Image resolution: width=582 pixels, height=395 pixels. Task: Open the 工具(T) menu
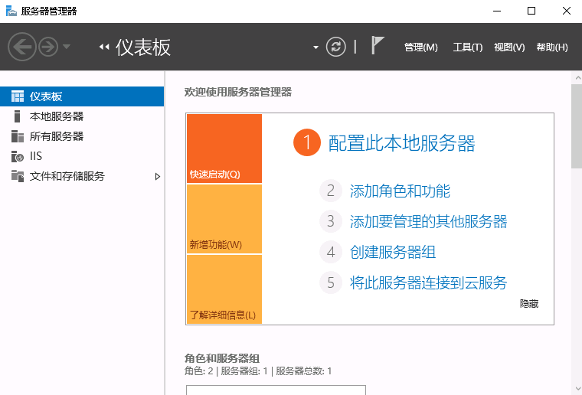[467, 47]
